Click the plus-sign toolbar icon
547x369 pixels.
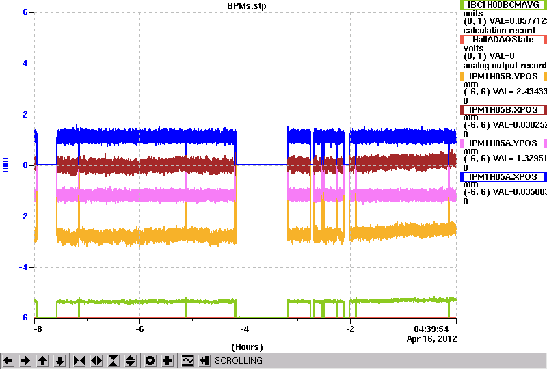coord(168,360)
